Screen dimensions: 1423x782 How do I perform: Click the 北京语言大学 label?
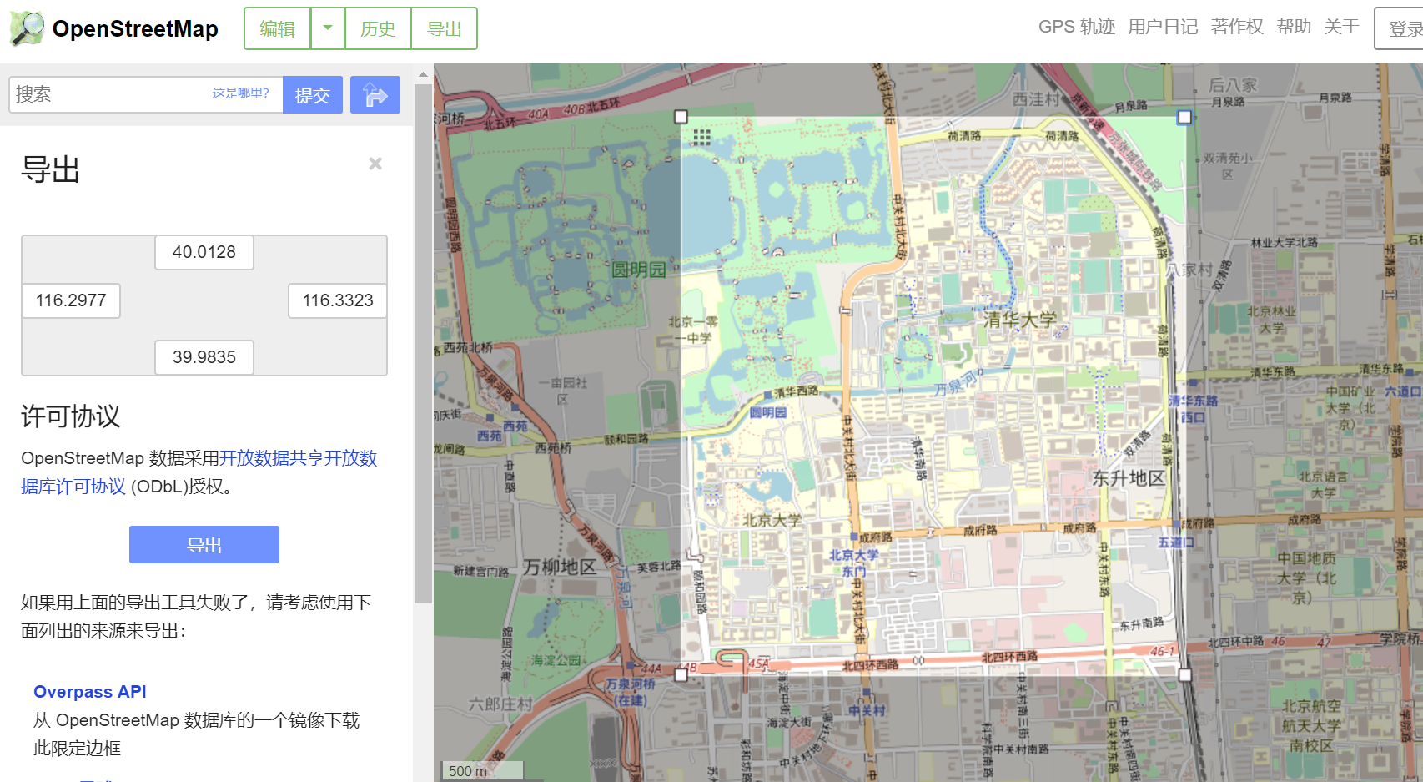pos(1323,484)
